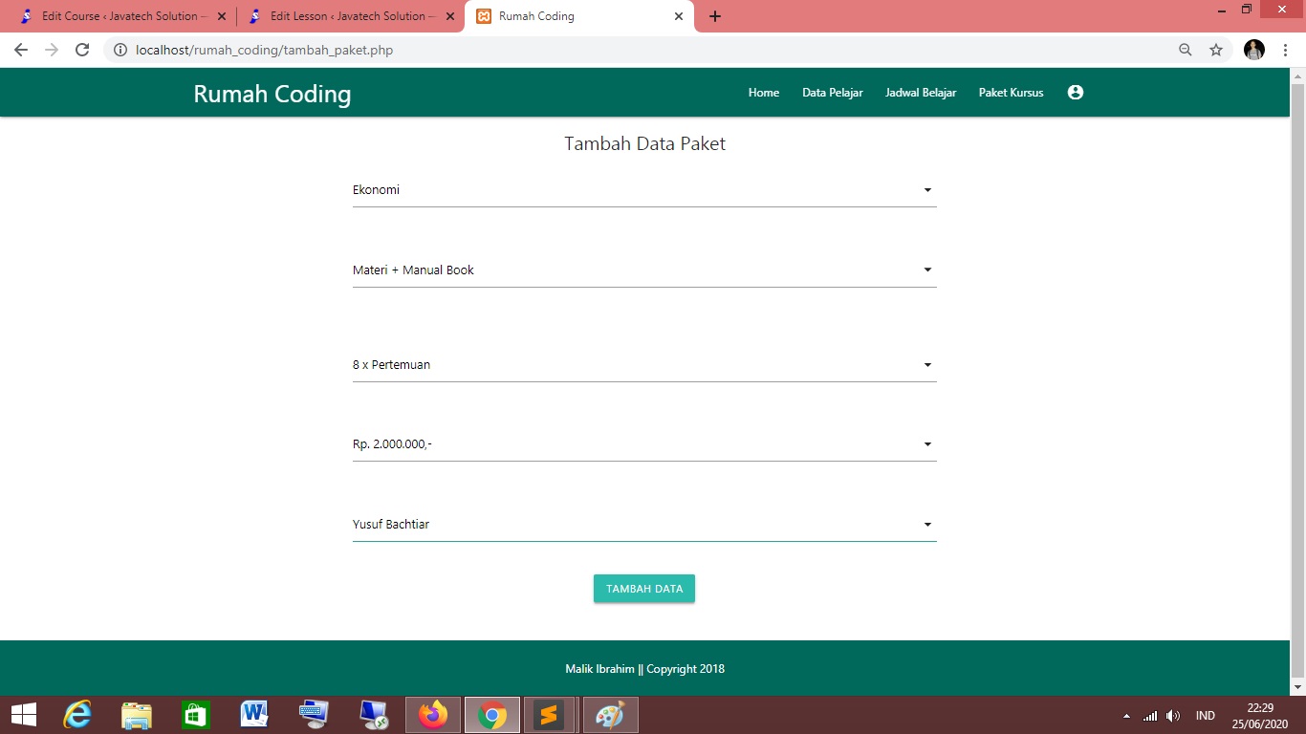Click the user account icon in navbar
Image resolution: width=1306 pixels, height=734 pixels.
pyautogui.click(x=1075, y=93)
